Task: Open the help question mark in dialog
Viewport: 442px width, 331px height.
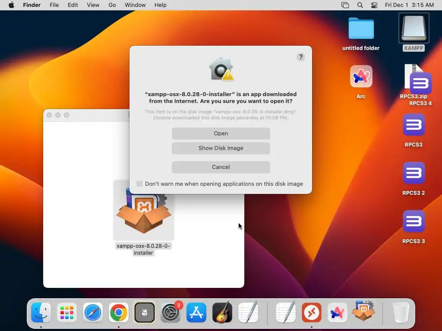Action: pos(301,57)
